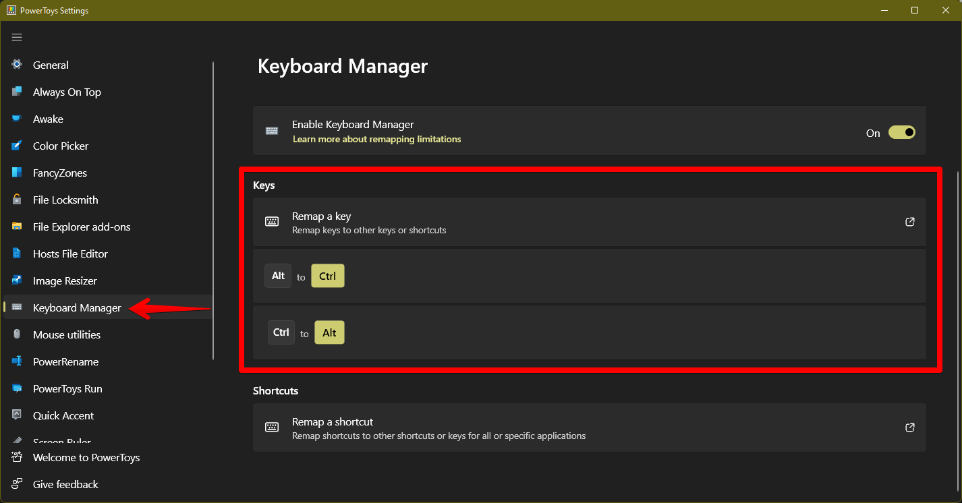Click the Ctrl target key chip
Screen dimensions: 962x503
328,276
